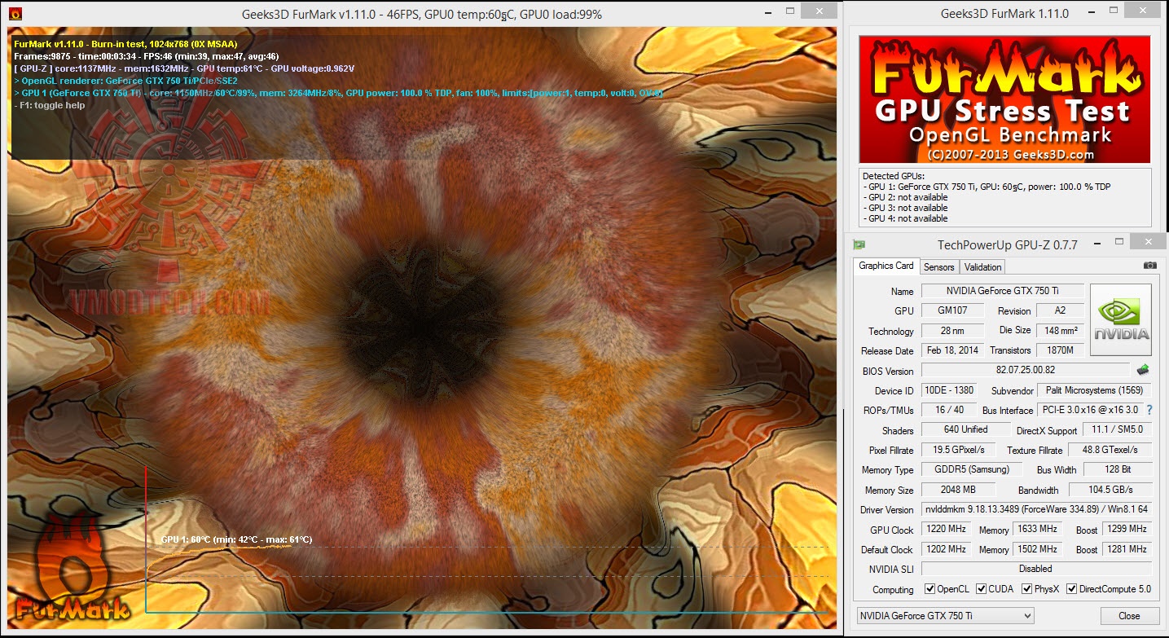The width and height of the screenshot is (1169, 638).
Task: Minimize the FurMark burn-in render window
Action: [767, 11]
